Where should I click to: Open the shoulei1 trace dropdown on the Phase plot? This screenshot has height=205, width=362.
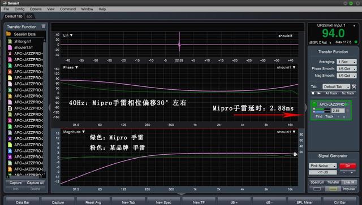click(x=286, y=67)
